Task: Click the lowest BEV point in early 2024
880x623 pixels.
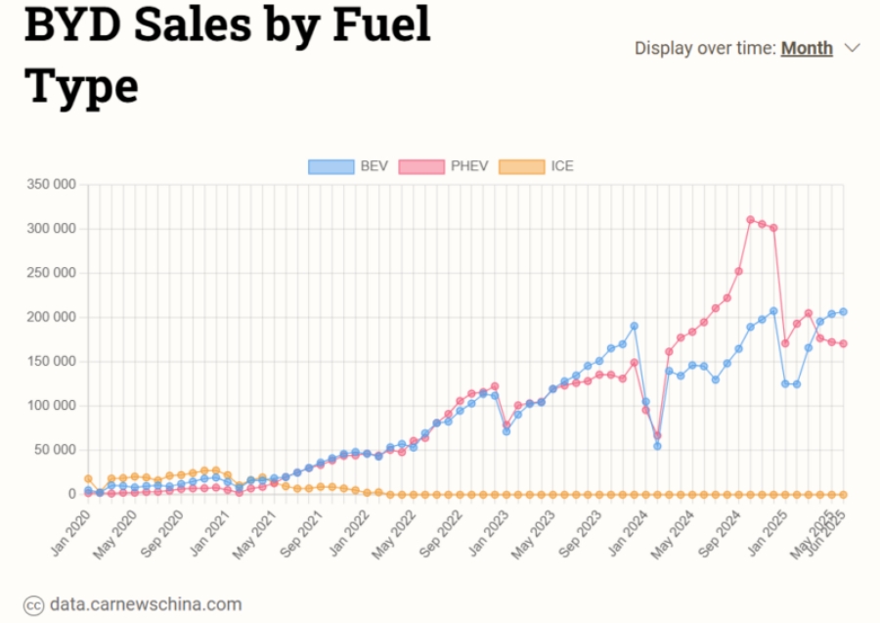Action: 657,446
